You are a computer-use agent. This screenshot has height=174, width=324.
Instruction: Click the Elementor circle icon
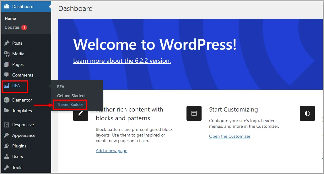click(x=7, y=100)
